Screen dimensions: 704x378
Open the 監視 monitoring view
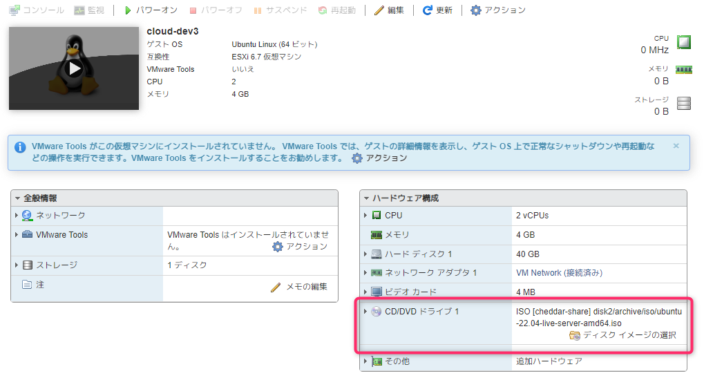pos(89,10)
